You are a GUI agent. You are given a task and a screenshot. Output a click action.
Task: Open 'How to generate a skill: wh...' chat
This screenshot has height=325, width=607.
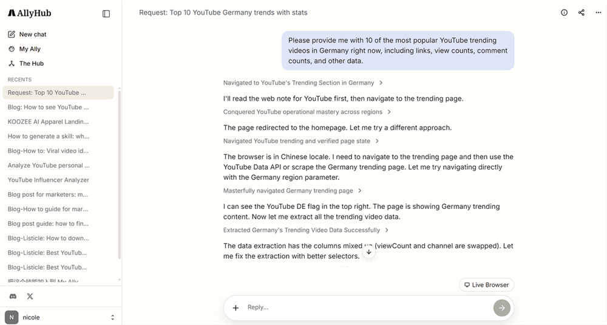point(58,136)
